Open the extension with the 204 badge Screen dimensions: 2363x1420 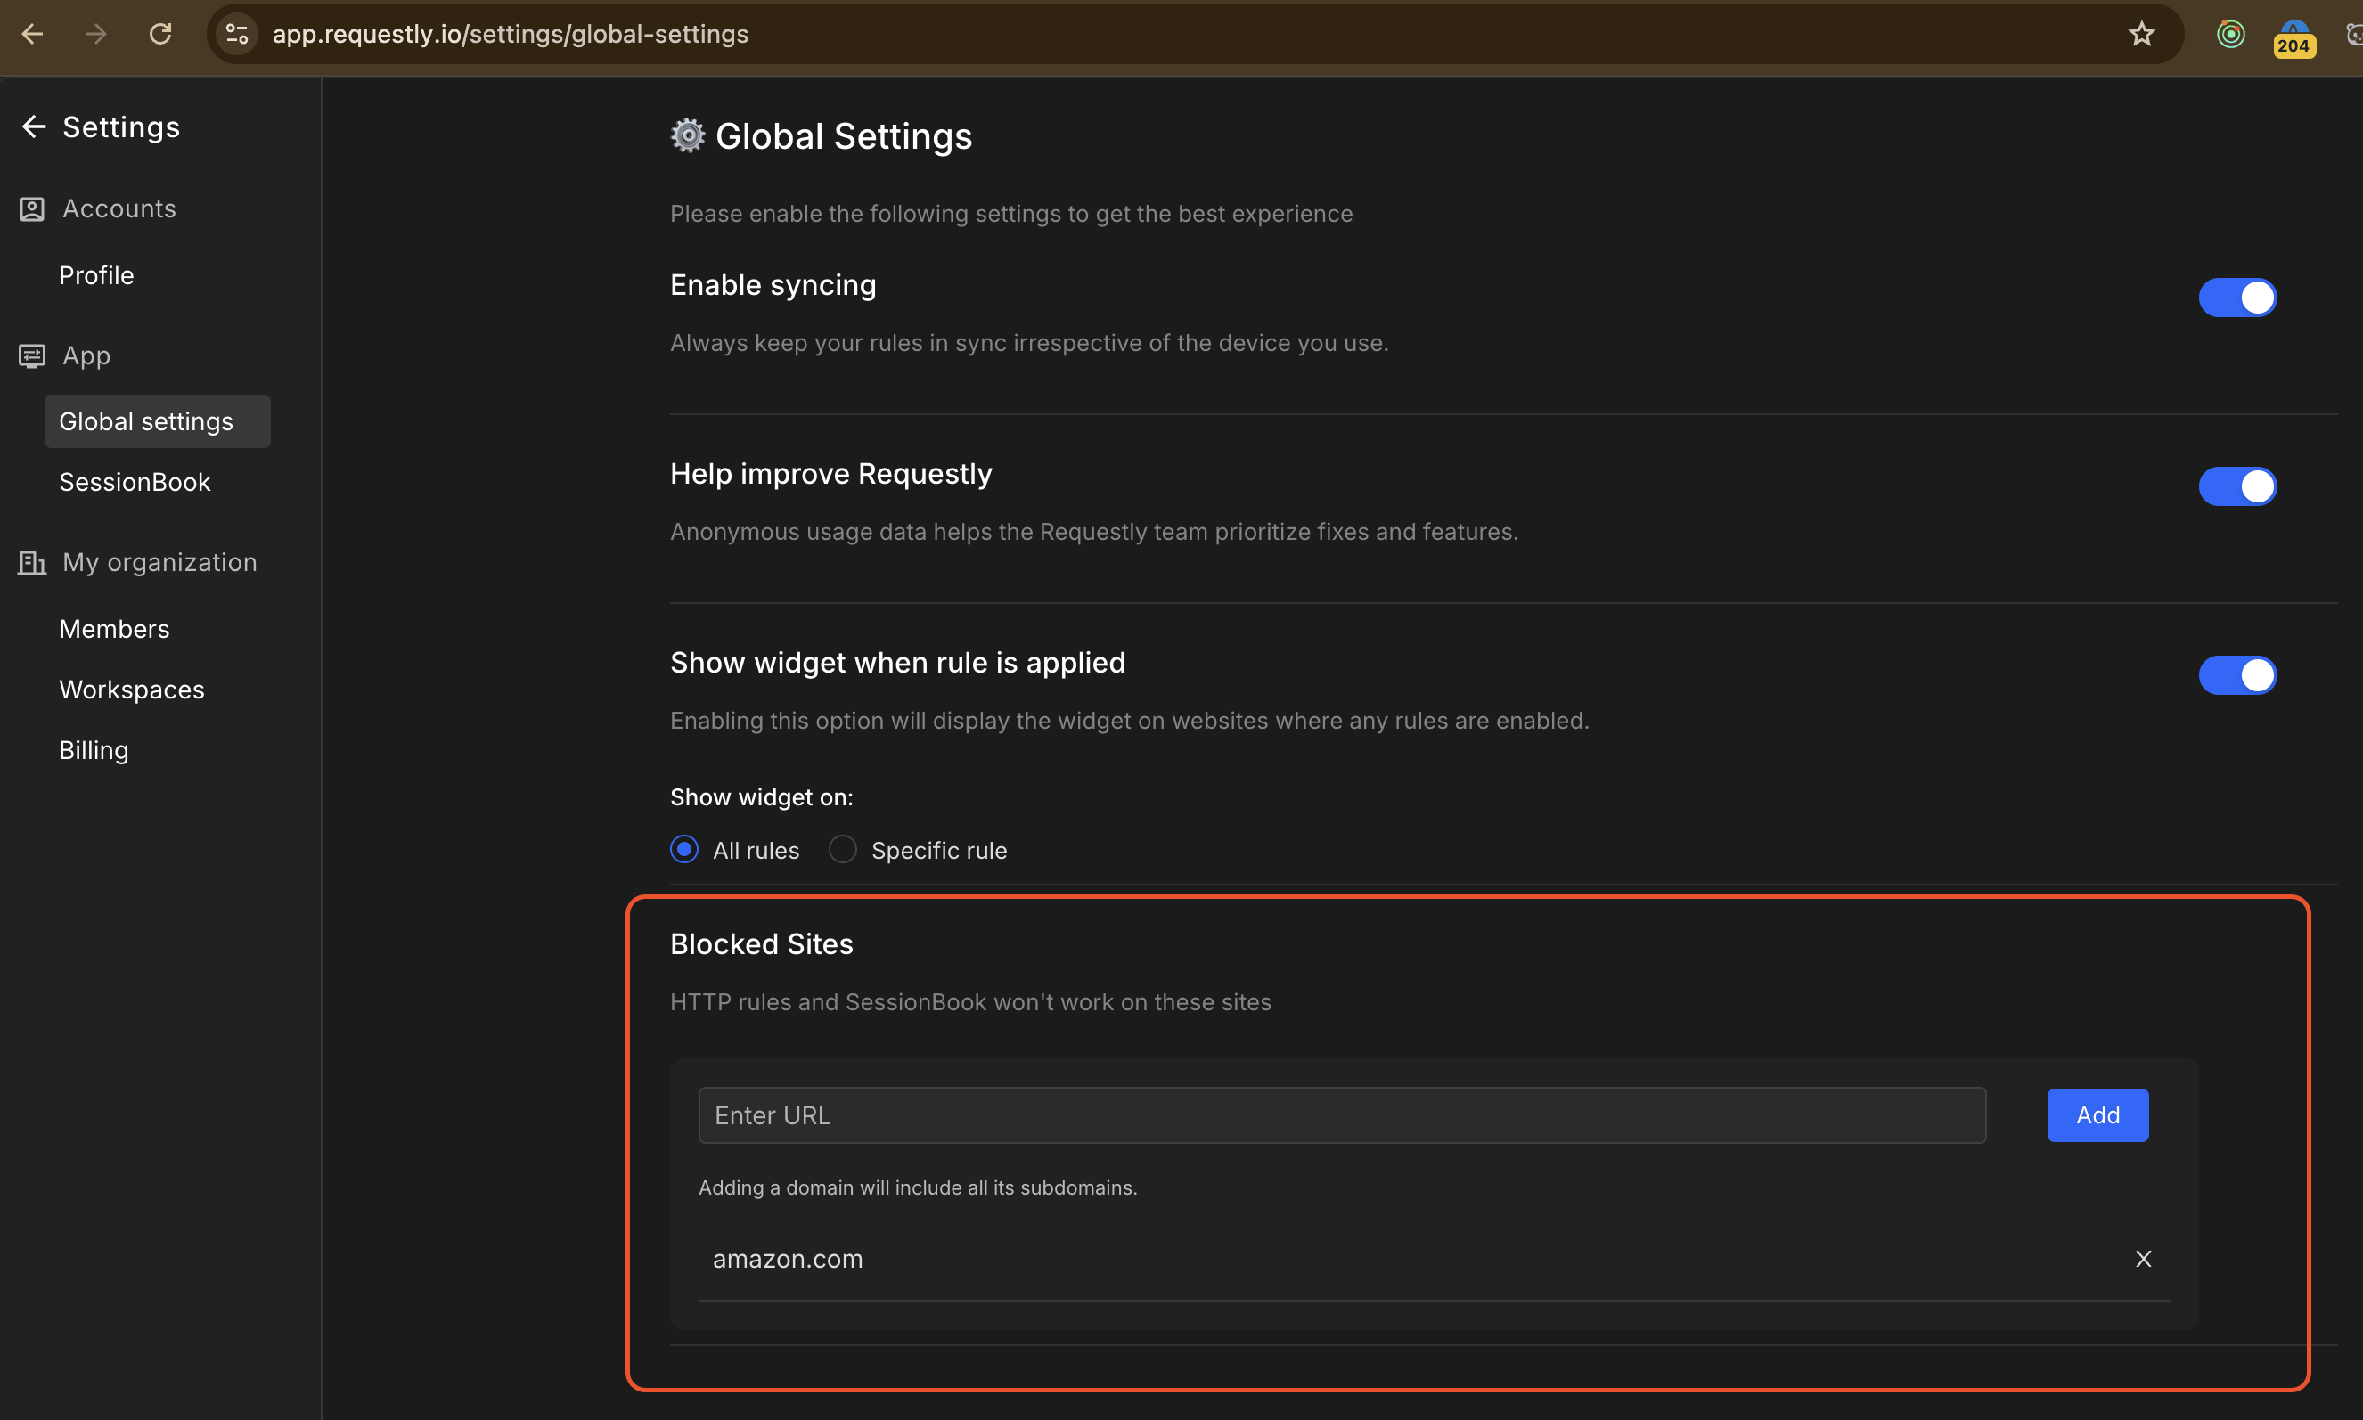point(2293,37)
